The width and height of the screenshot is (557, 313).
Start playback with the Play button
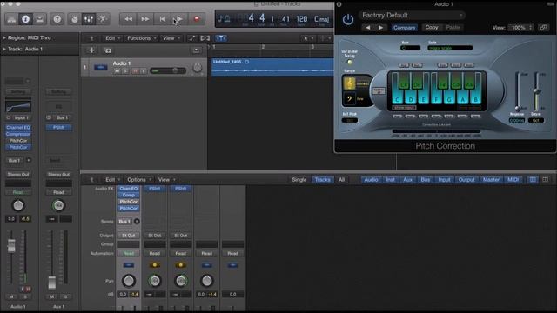click(179, 19)
